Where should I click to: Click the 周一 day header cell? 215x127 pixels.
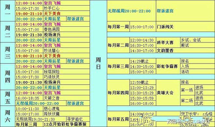(7, 11)
